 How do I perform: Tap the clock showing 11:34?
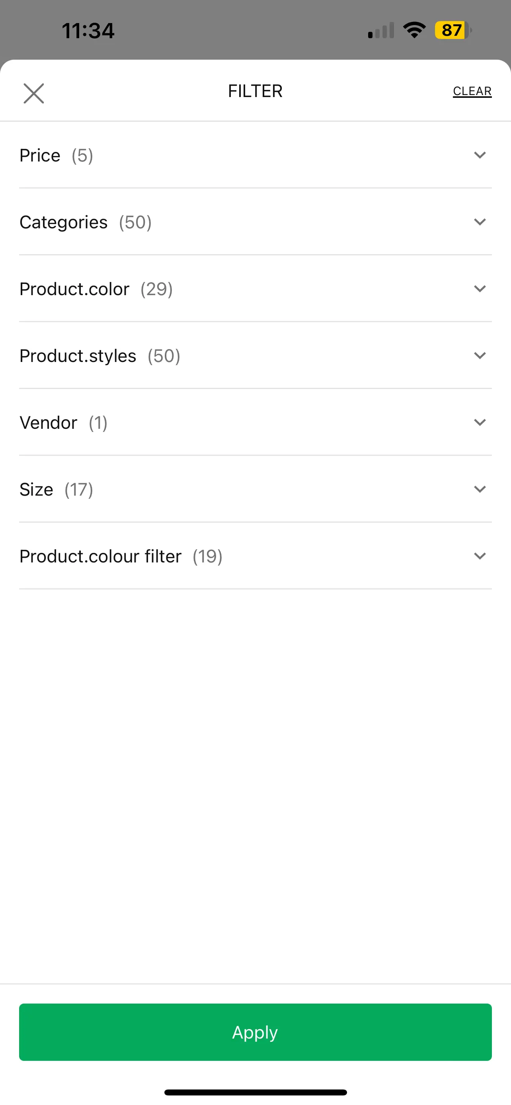point(88,31)
